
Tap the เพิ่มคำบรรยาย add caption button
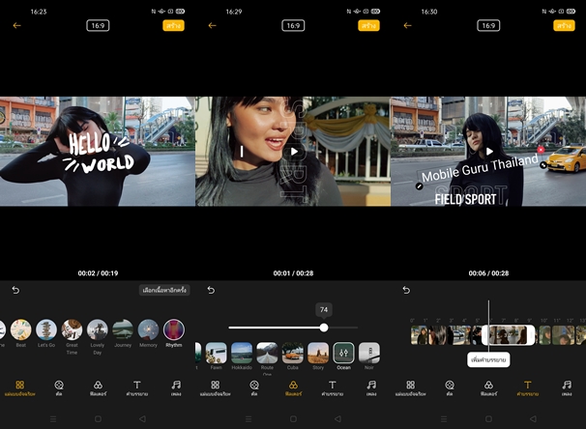(x=490, y=359)
